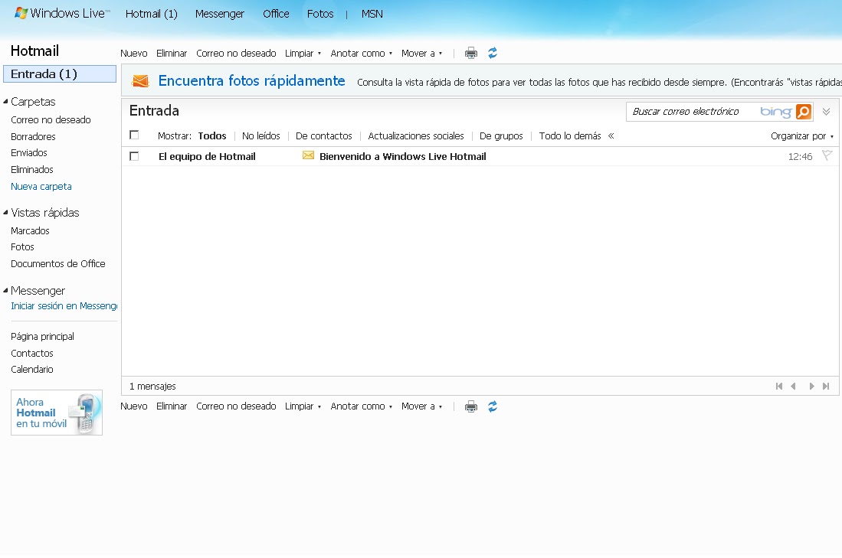Screen dimensions: 842x558
Task: Open the top Limpiar dropdown
Action: 303,54
